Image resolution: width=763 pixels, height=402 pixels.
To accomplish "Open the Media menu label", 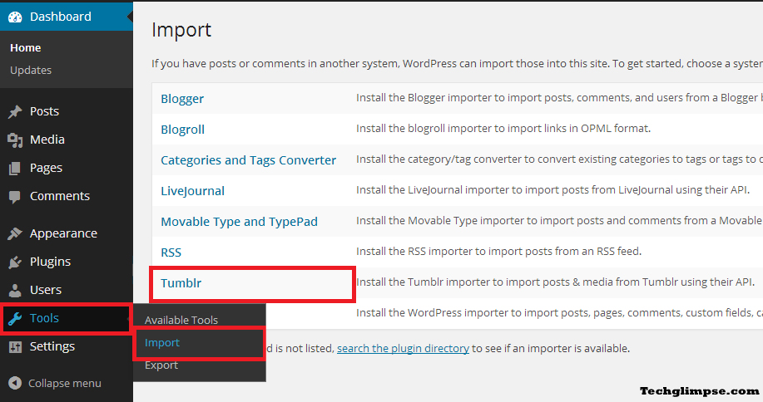I will 47,140.
